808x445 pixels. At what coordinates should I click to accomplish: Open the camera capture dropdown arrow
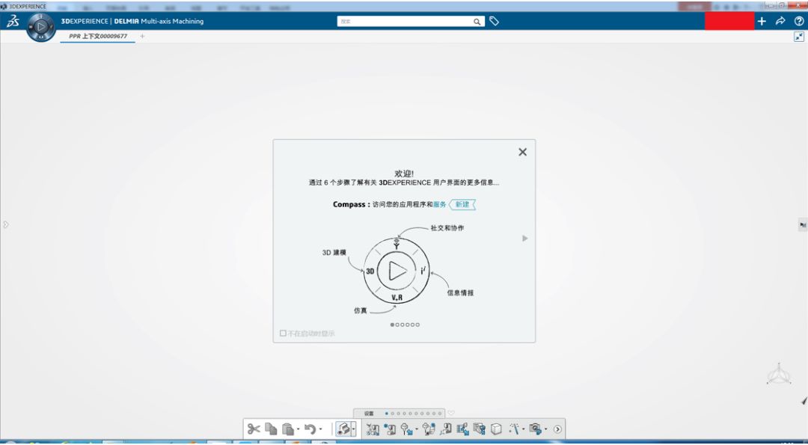tap(545, 429)
